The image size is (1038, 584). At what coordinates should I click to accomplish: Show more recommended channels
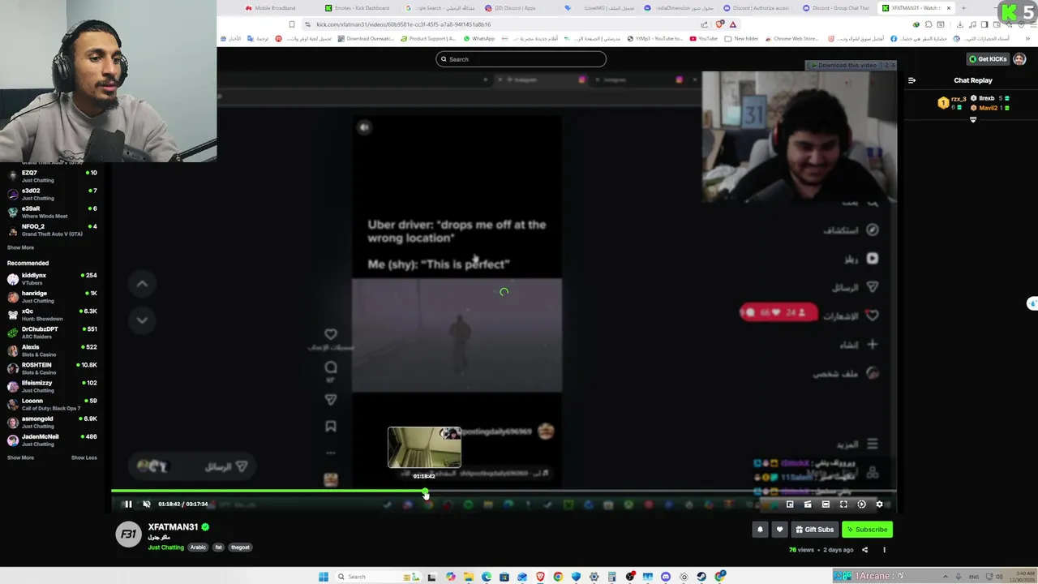click(x=20, y=457)
